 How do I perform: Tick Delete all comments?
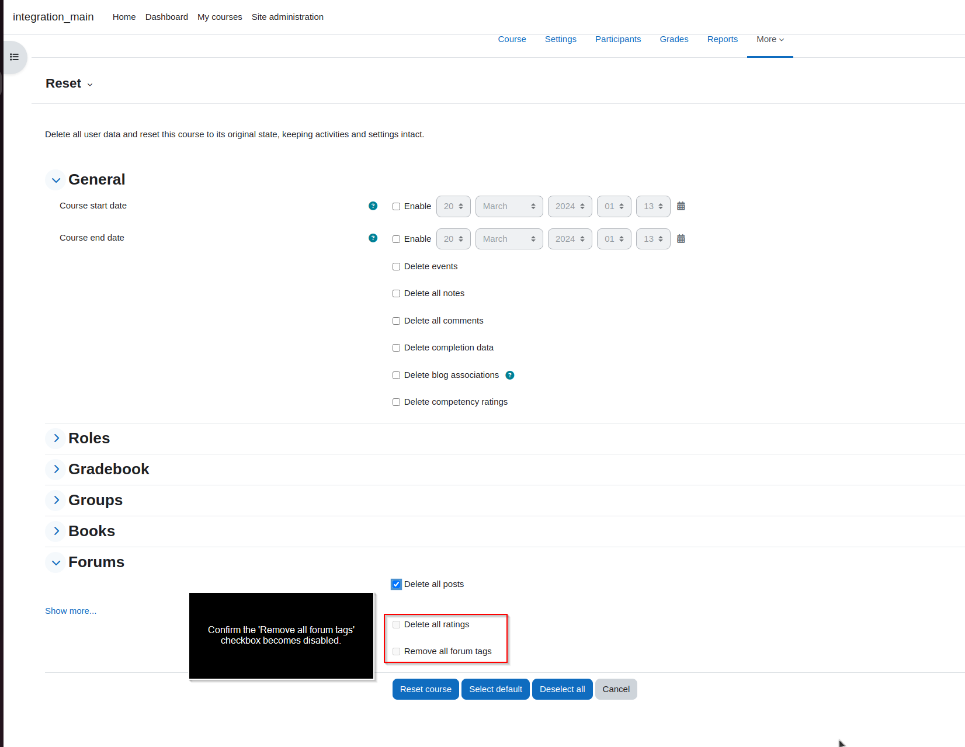[397, 321]
